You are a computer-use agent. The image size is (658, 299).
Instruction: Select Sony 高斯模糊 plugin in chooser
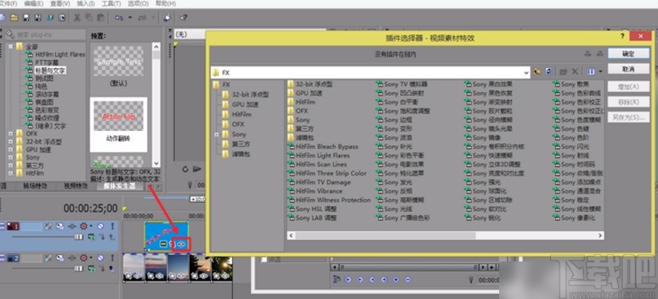[x=400, y=200]
